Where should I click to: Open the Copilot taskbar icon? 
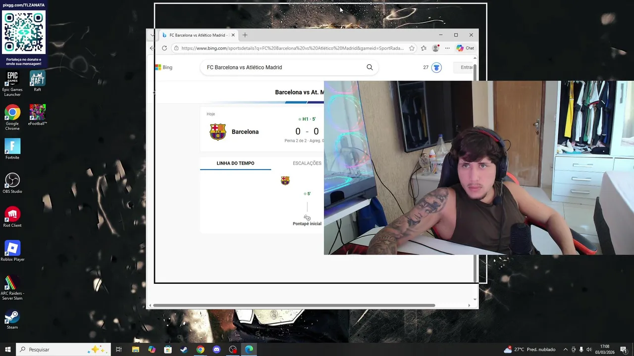pos(152,350)
